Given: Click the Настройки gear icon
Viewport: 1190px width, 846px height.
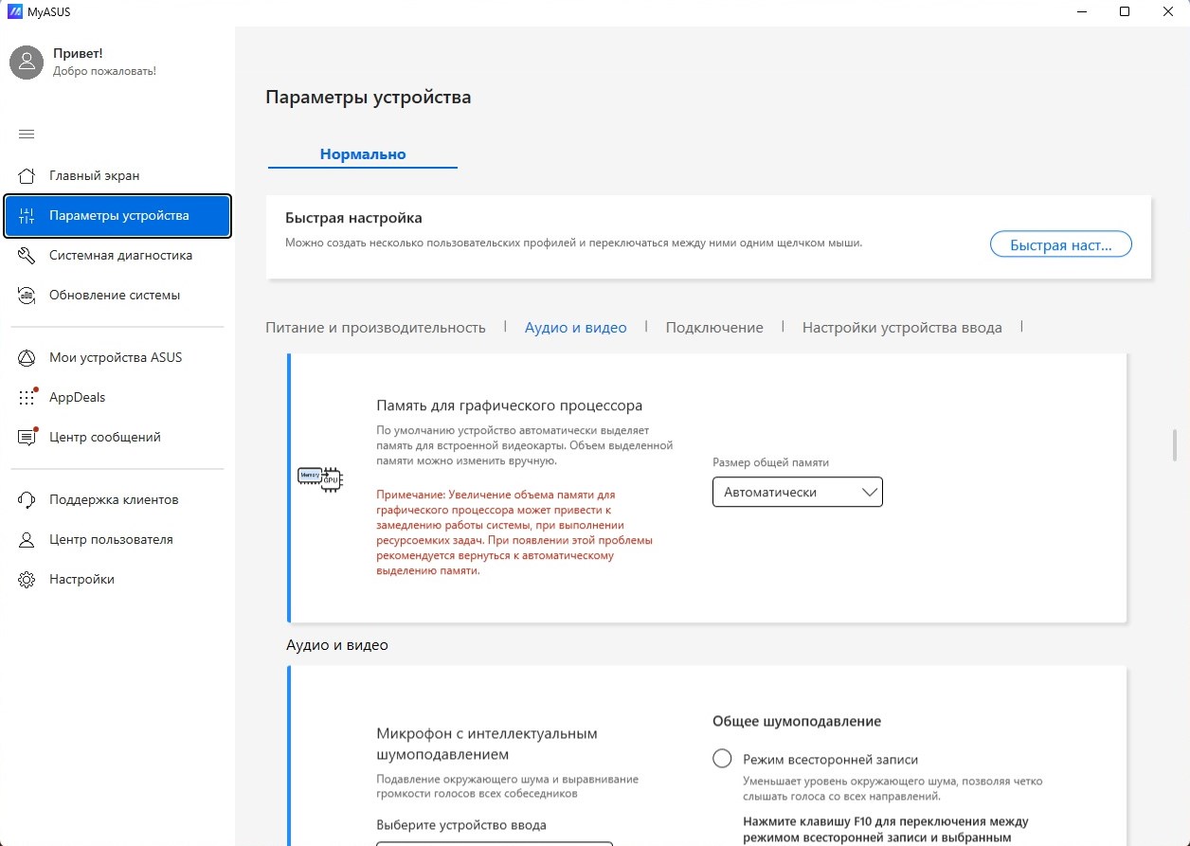Looking at the screenshot, I should [27, 579].
